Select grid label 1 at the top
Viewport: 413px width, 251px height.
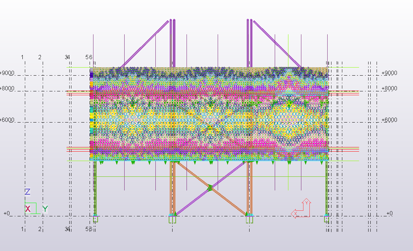coord(22,57)
